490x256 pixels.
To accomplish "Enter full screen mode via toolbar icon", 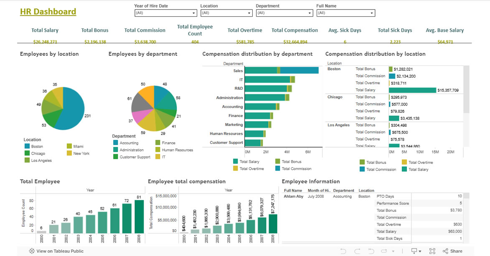I will click(x=432, y=251).
